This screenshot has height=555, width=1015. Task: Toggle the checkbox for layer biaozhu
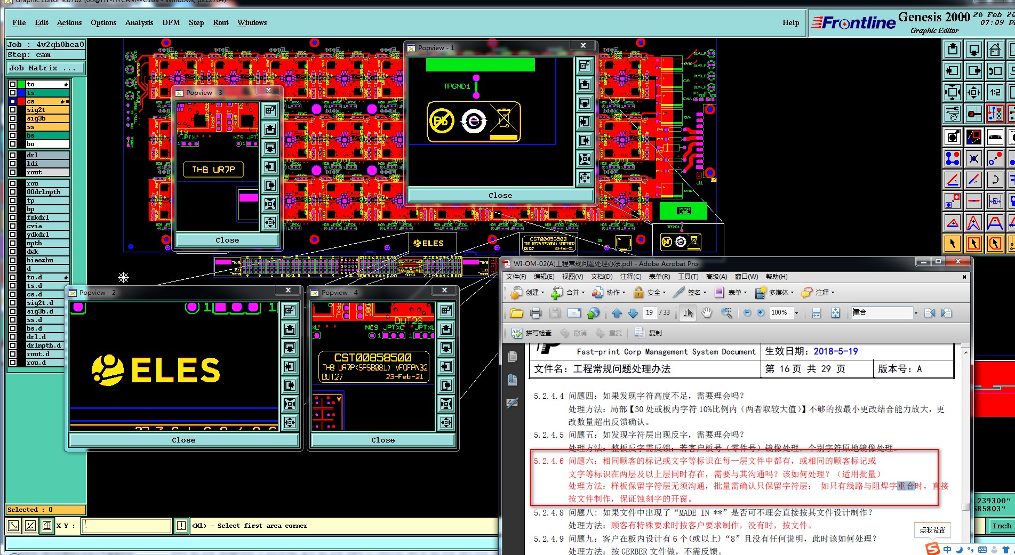click(x=13, y=260)
